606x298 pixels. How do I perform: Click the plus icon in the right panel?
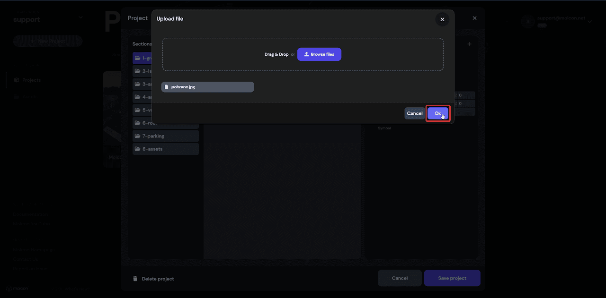tap(469, 44)
